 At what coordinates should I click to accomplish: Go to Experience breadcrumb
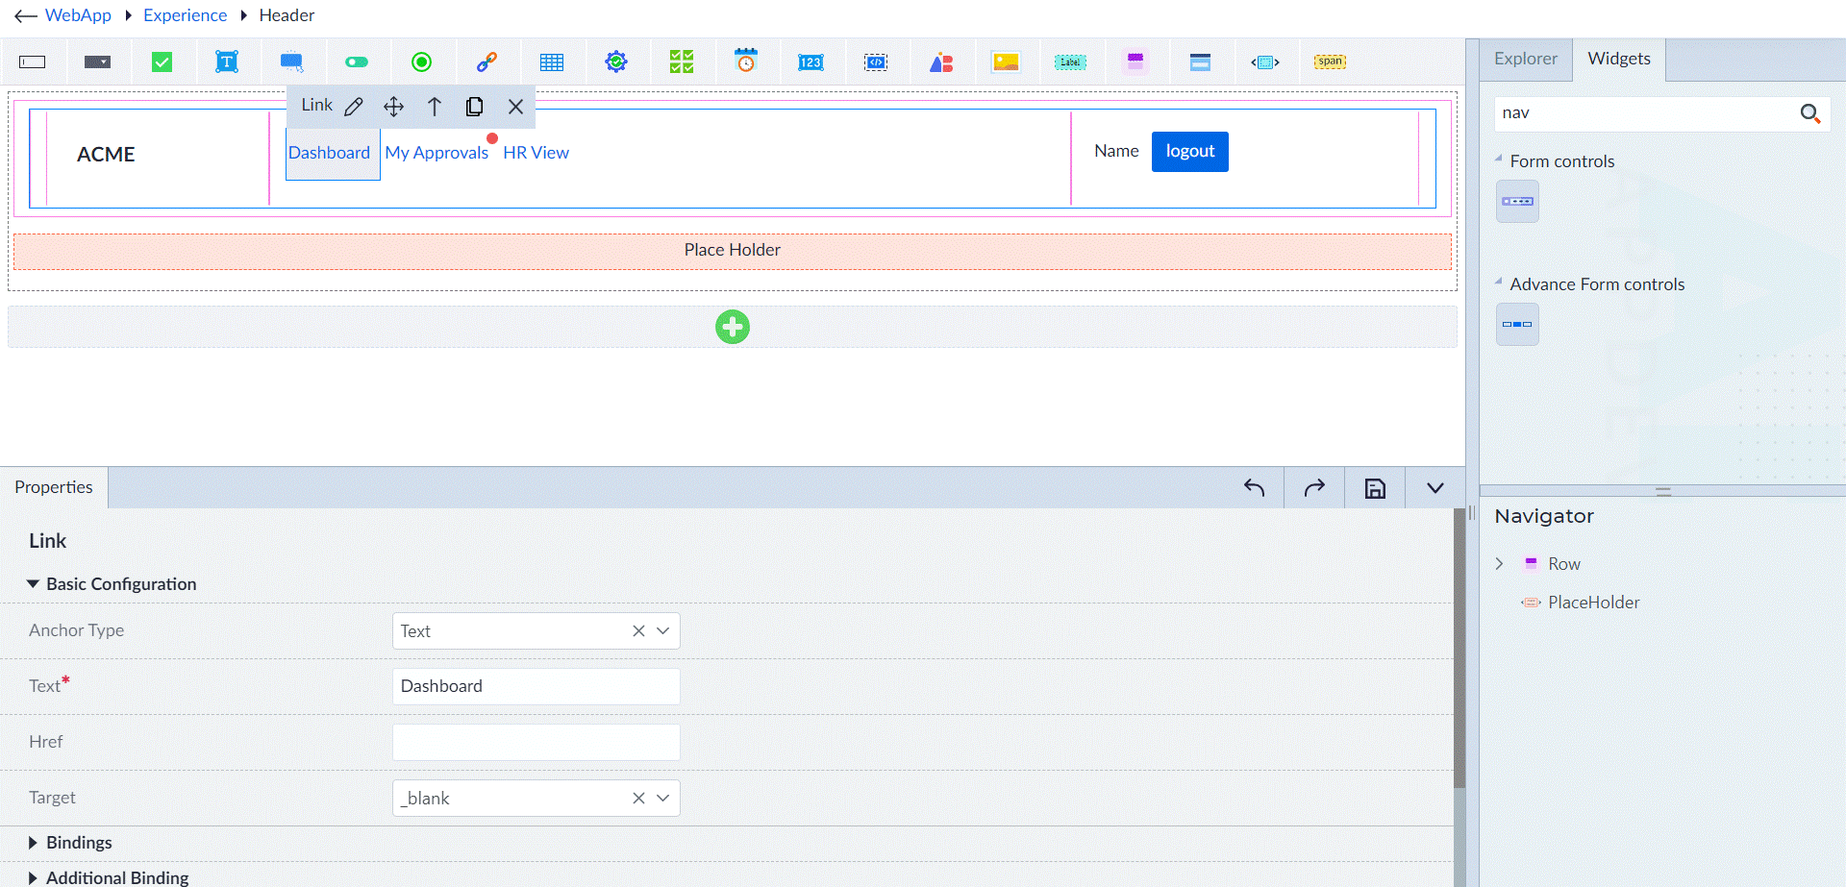coord(185,15)
